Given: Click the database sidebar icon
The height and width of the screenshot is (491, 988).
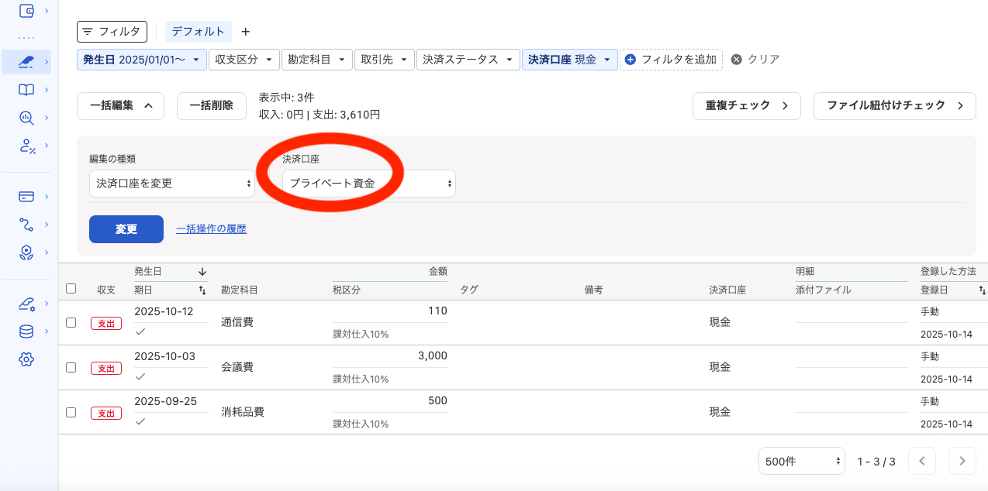Looking at the screenshot, I should (x=27, y=331).
